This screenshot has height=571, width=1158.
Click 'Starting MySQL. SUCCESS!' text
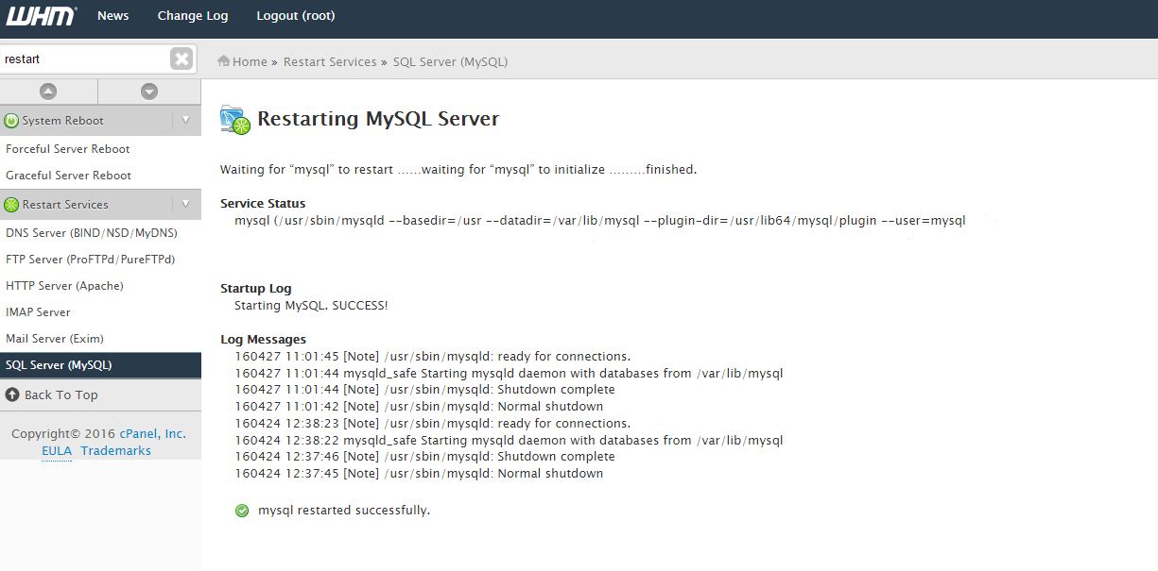point(312,306)
